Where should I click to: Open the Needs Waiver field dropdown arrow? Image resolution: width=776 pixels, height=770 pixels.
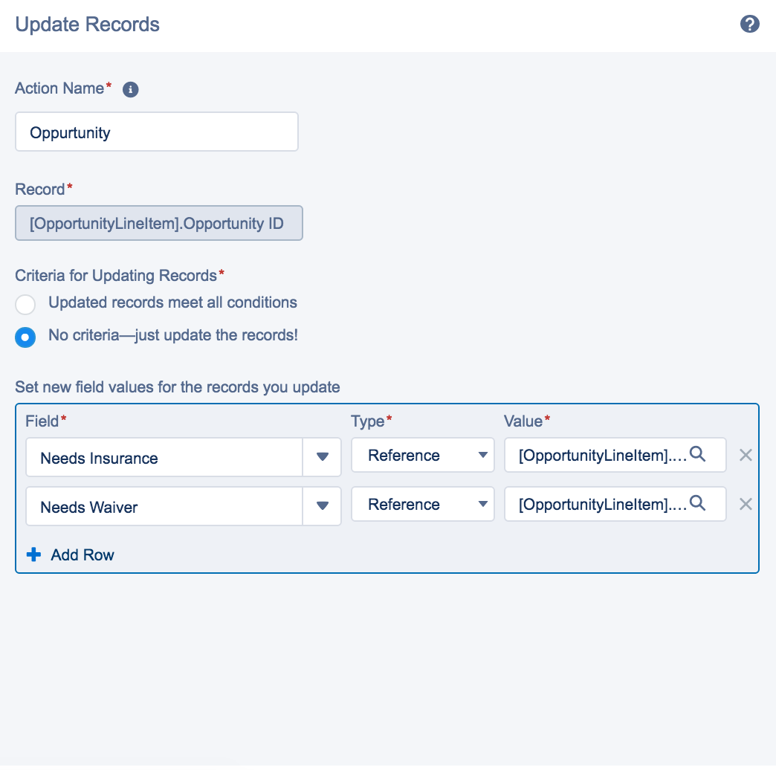pyautogui.click(x=322, y=505)
